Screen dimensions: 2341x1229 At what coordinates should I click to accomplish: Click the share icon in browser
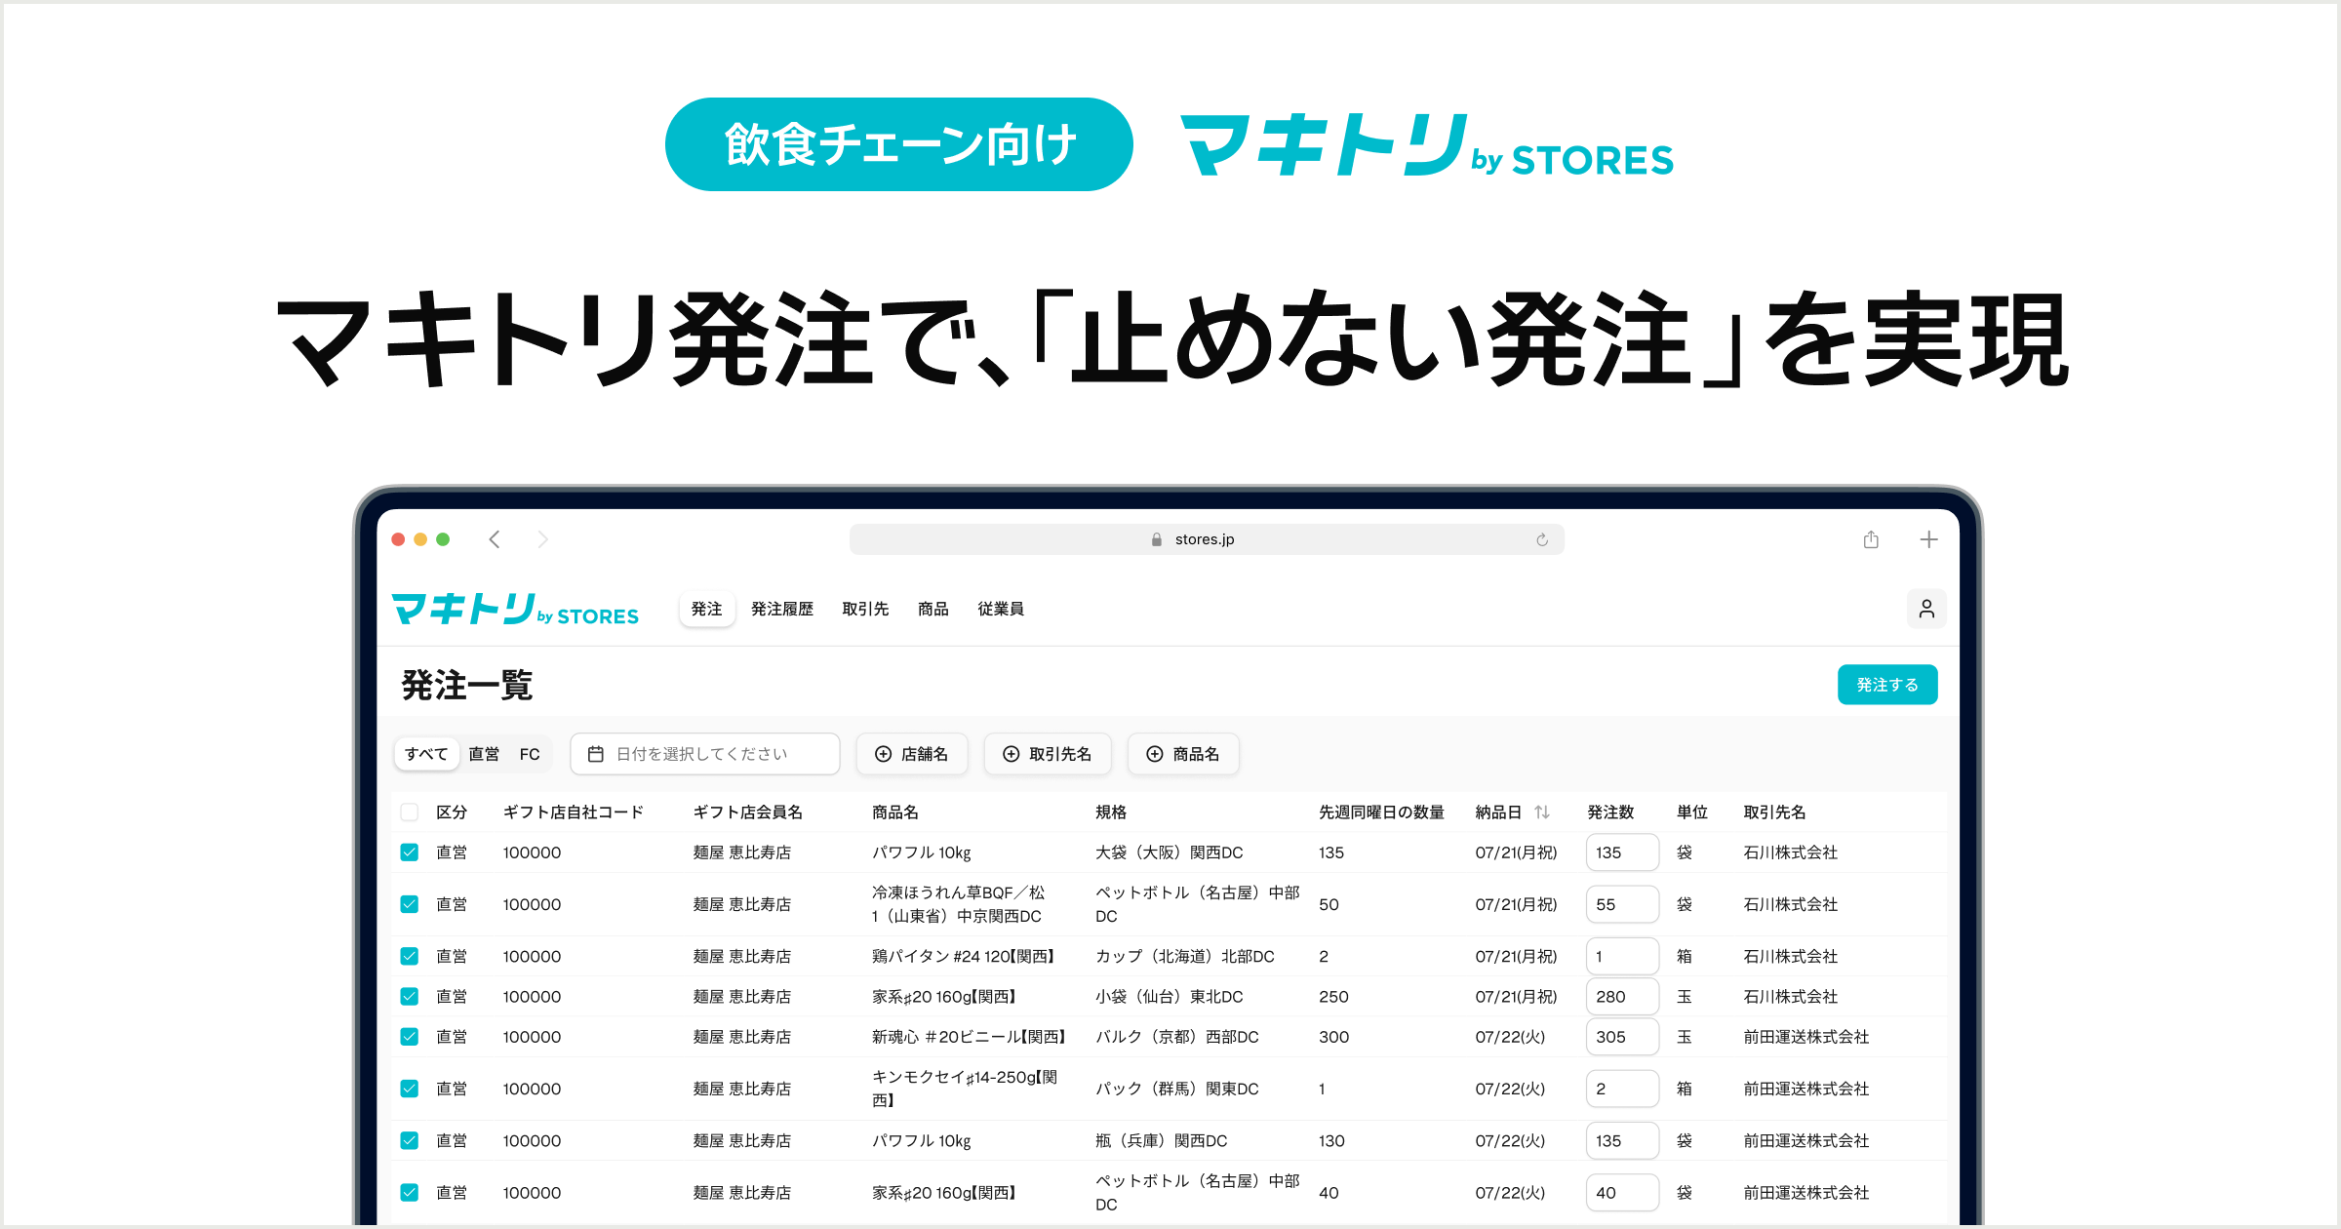pos(1870,539)
